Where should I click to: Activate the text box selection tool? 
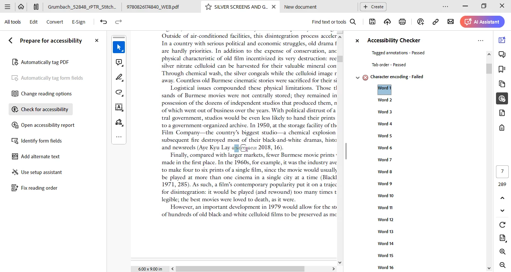[119, 107]
